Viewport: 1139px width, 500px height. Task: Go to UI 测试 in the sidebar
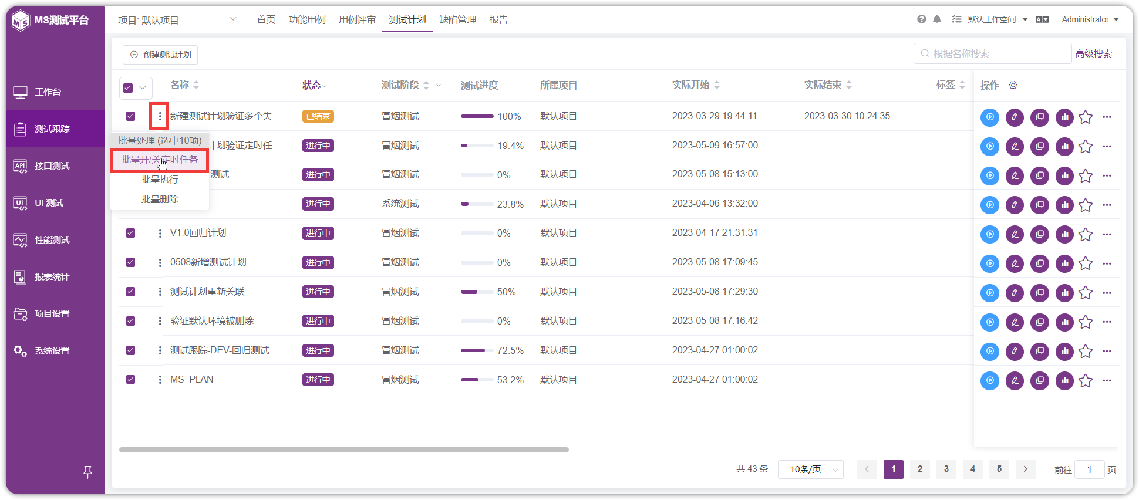(55, 203)
